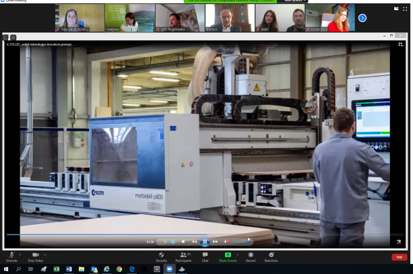Click the red End meeting button
The width and height of the screenshot is (413, 274).
pos(400,257)
